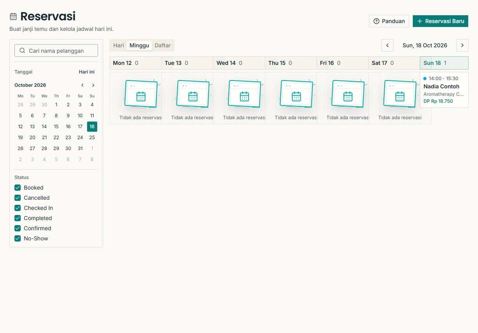The image size is (478, 333).
Task: Choose the Thu 15 day column header
Action: click(291, 63)
